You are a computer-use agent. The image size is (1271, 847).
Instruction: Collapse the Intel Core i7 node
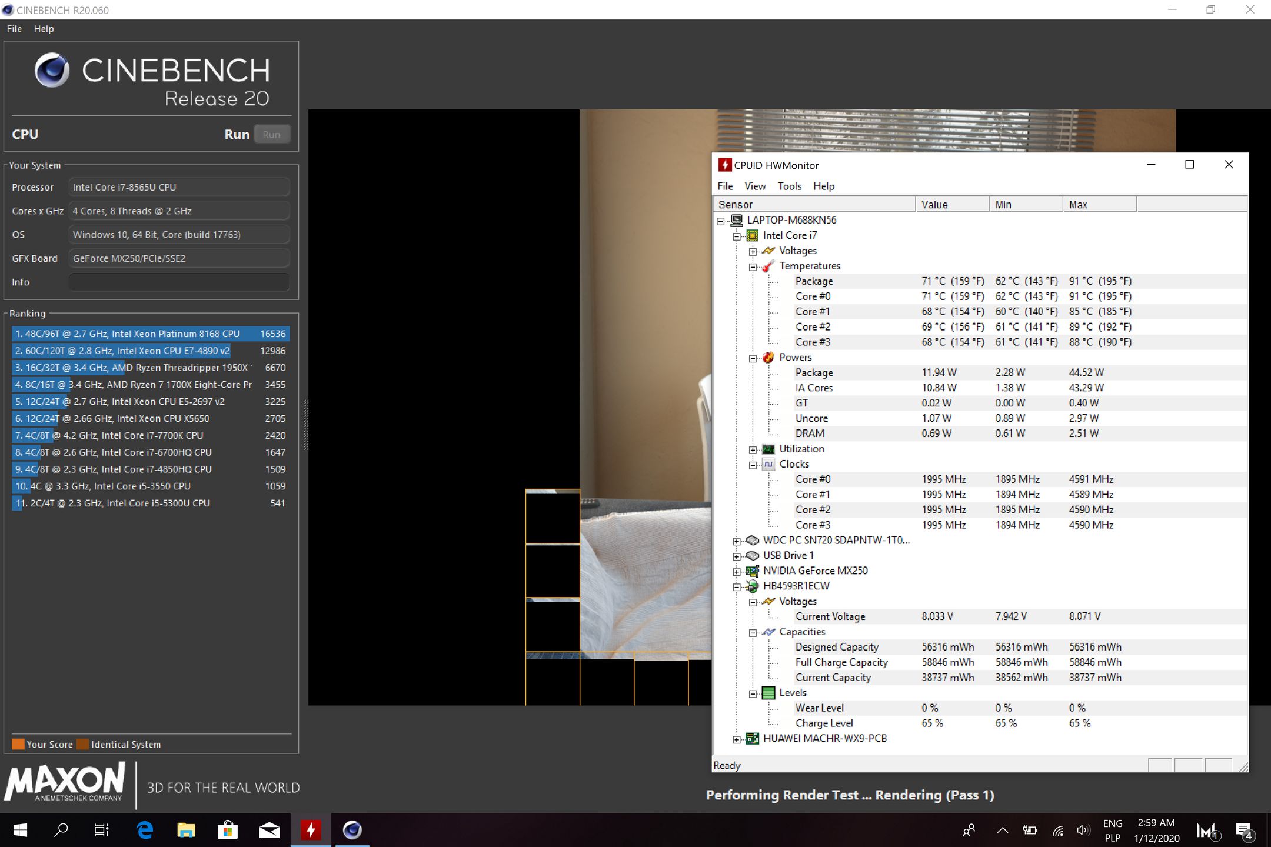[737, 236]
